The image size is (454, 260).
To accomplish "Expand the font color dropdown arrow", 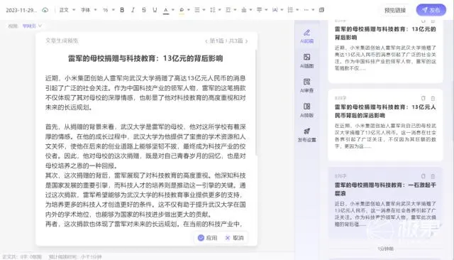I will coord(173,10).
